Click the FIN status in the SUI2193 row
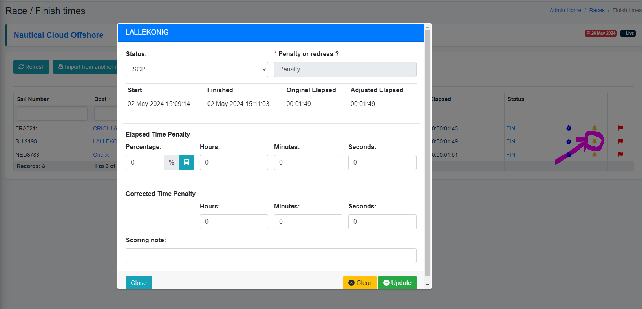Viewport: 642px width, 309px height. pos(510,141)
